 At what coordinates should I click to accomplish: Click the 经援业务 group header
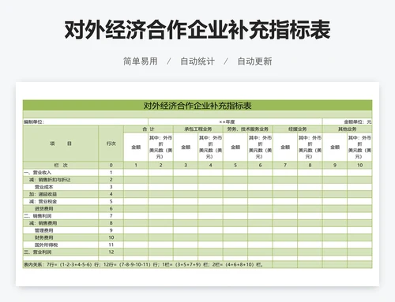(298, 129)
